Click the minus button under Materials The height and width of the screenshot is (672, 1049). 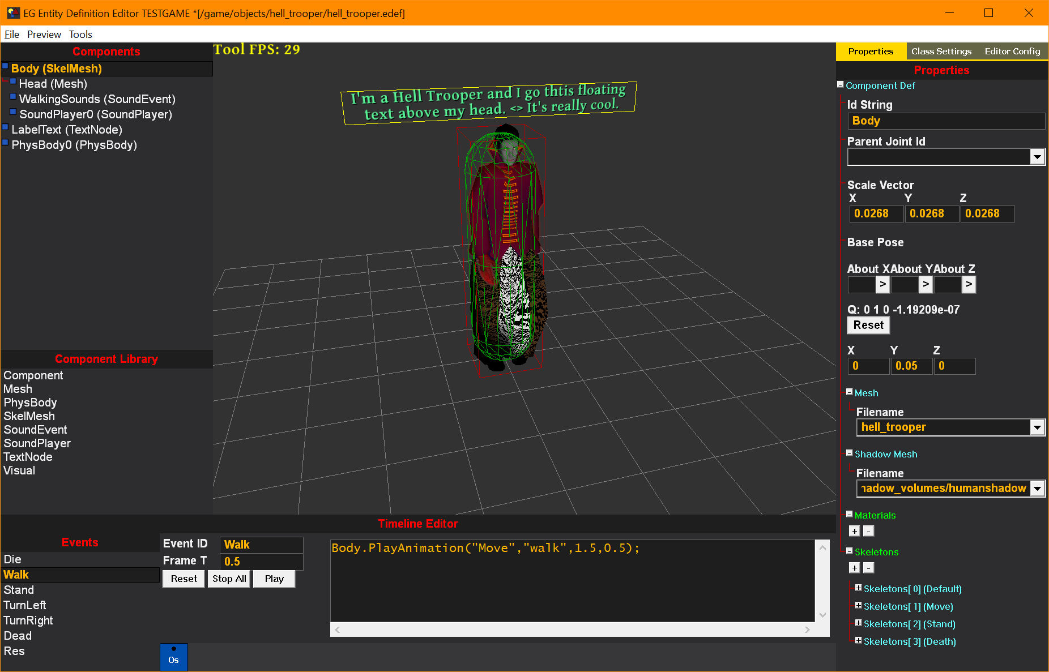pyautogui.click(x=868, y=531)
